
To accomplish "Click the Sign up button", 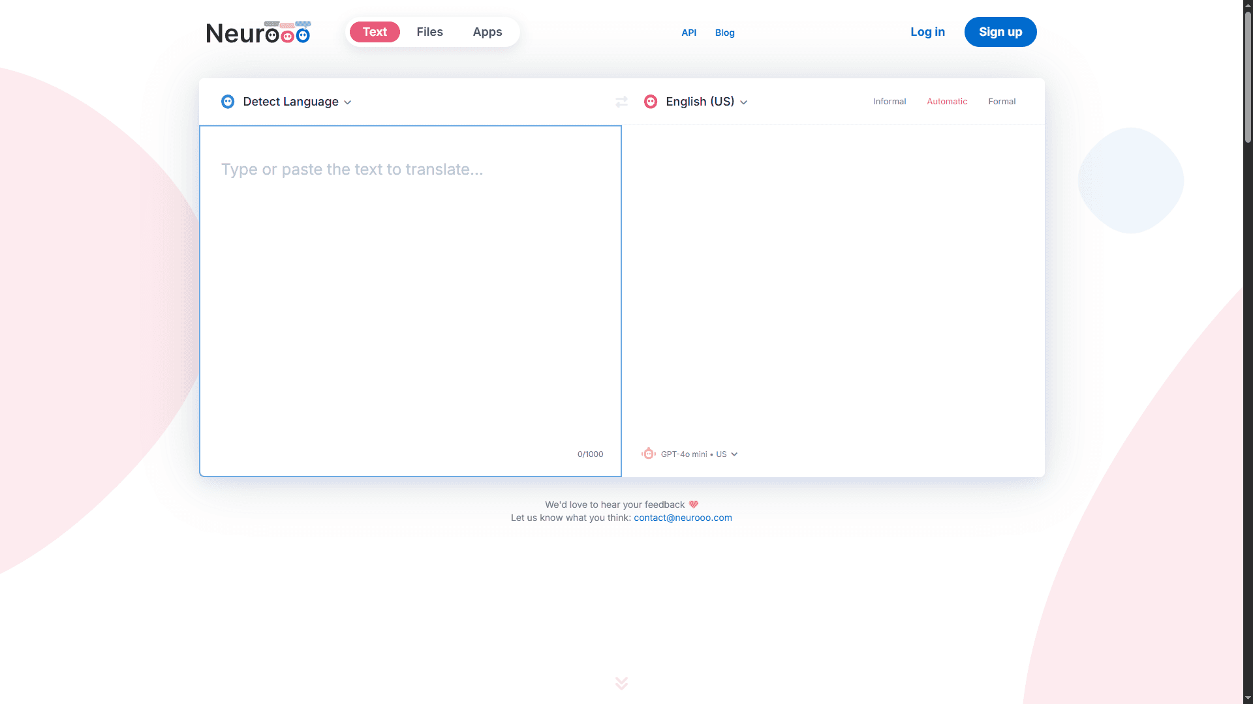I will point(1000,31).
